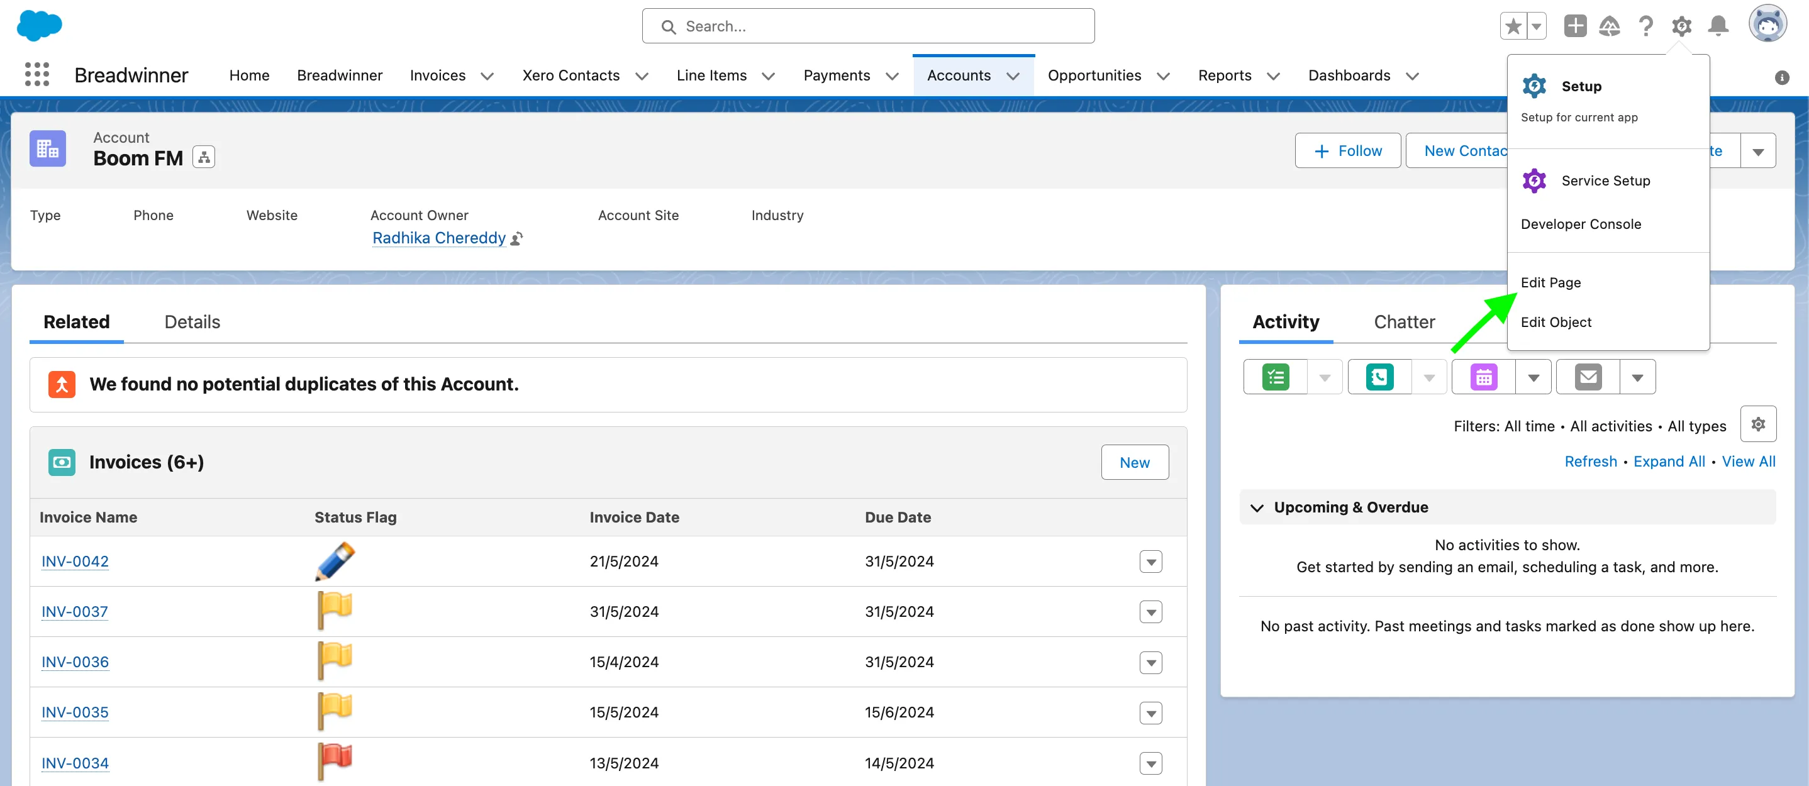Screen dimensions: 1809x786
Task: Click the Setup gear icon in the header
Action: (x=1681, y=26)
